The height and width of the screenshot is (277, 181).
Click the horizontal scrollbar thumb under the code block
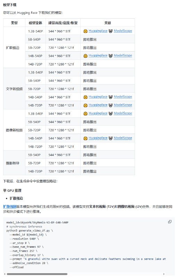click(x=37, y=274)
